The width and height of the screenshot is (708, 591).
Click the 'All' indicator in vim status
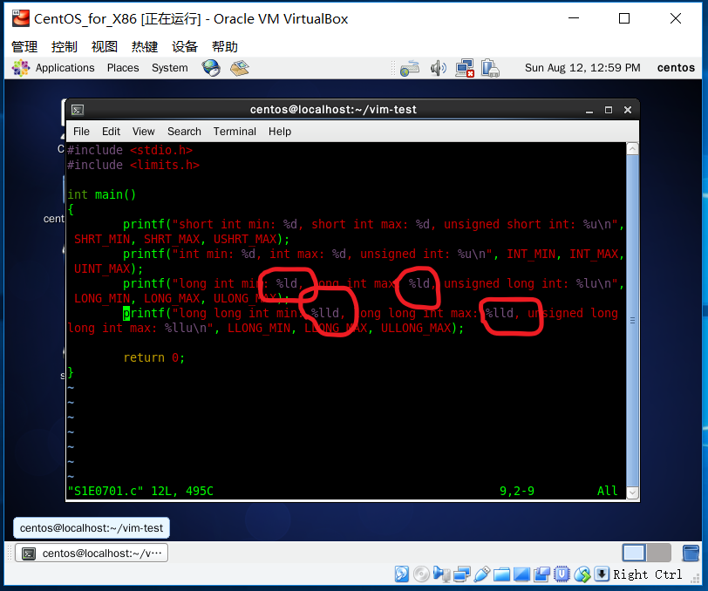pyautogui.click(x=608, y=491)
